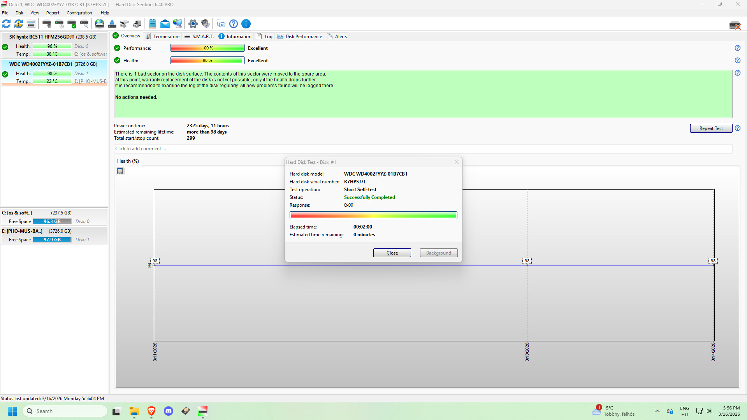This screenshot has width=747, height=420.
Task: Switch to the Temperature tab
Action: pos(163,36)
